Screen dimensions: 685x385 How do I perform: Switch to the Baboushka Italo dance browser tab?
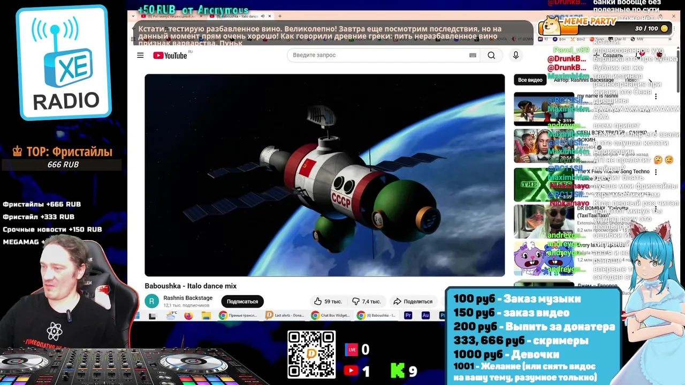click(x=240, y=16)
